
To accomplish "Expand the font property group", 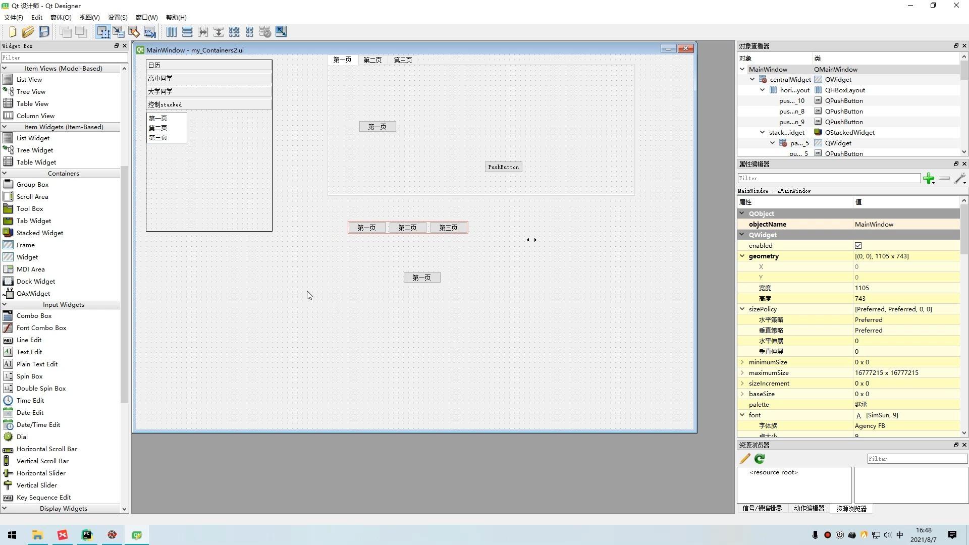I will tap(742, 415).
